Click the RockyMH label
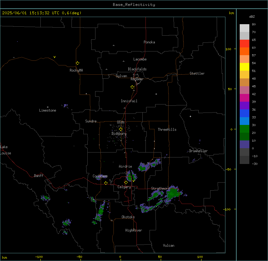The width and height of the screenshot is (268, 261). 76,70
